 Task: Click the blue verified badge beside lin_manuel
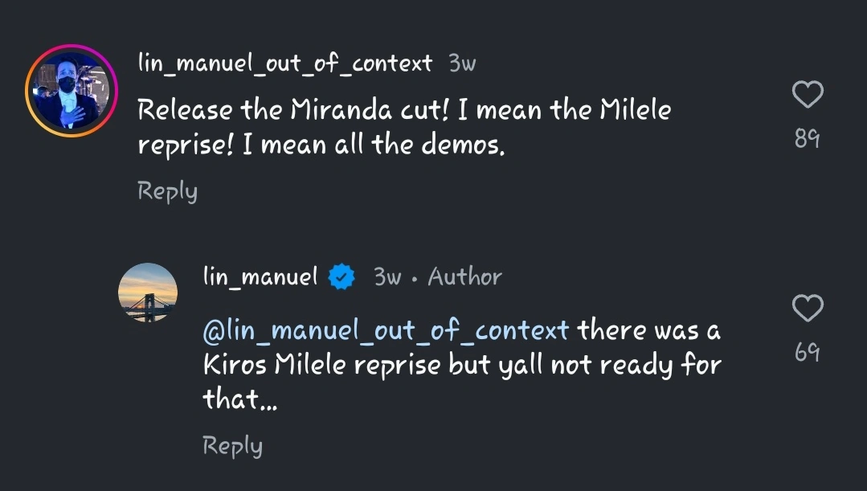click(x=344, y=277)
